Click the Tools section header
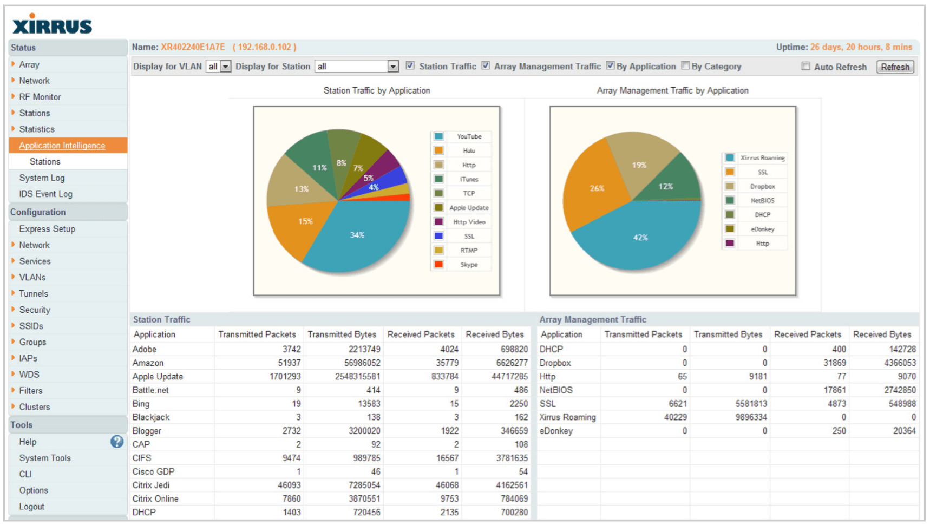This screenshot has width=930, height=525. 68,425
